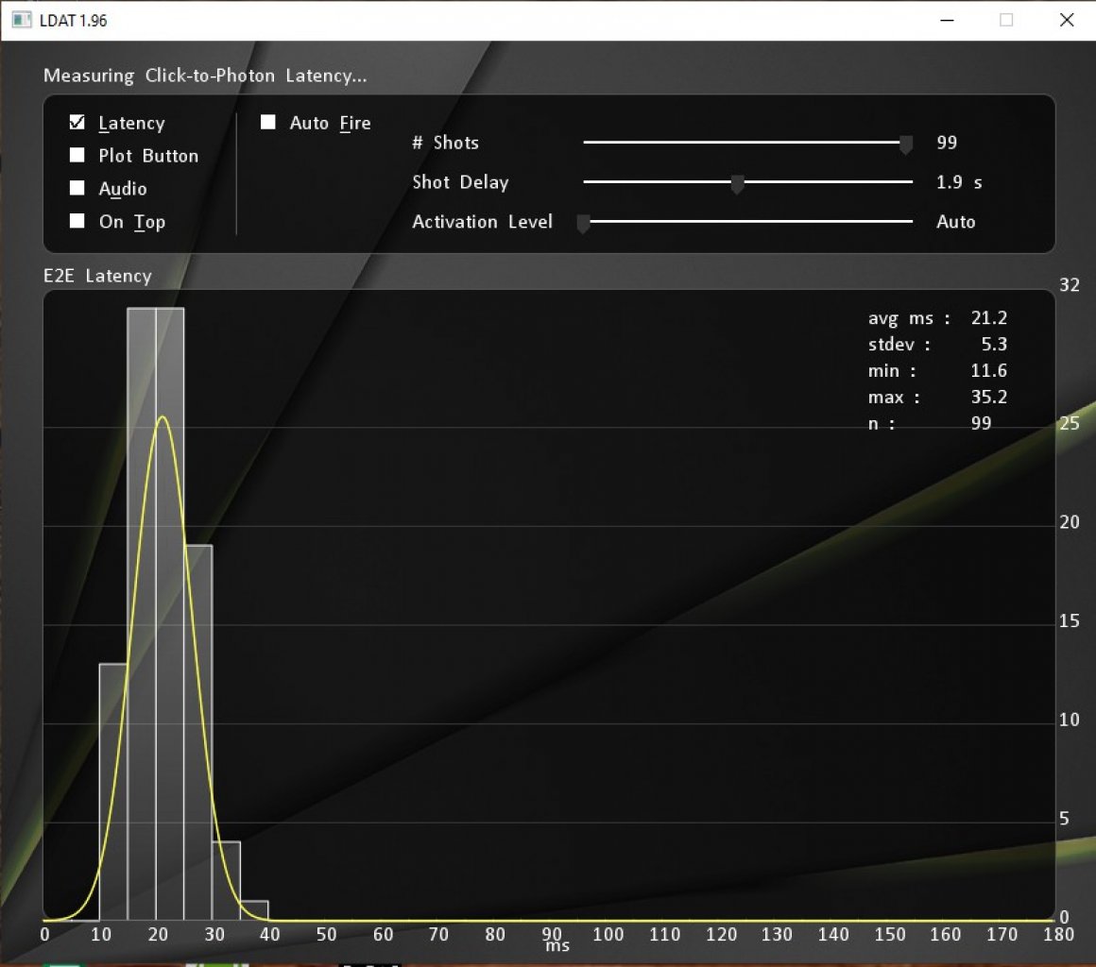The height and width of the screenshot is (967, 1096).
Task: Click the histogram bar between 25 and 30 ms
Action: [197, 732]
